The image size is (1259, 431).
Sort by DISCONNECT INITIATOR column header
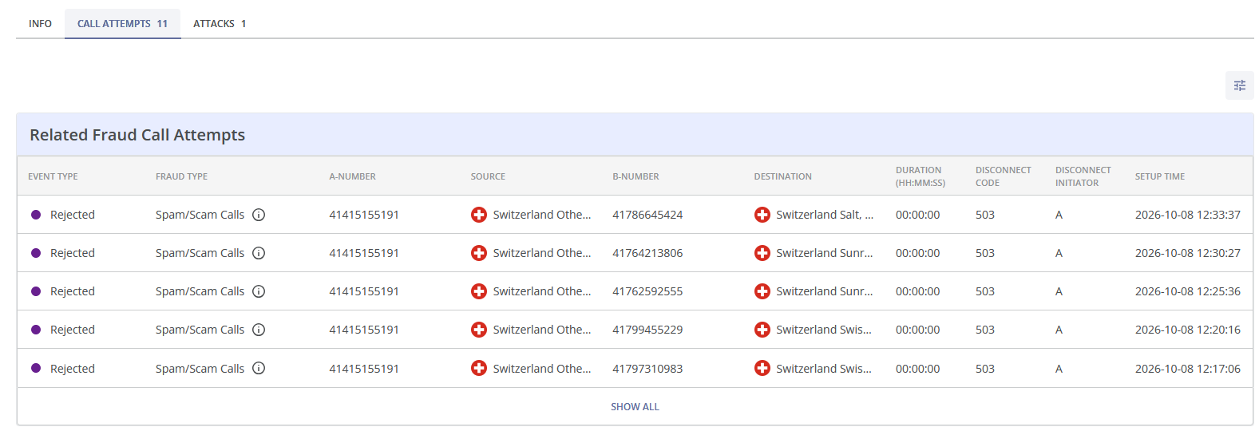(x=1083, y=176)
